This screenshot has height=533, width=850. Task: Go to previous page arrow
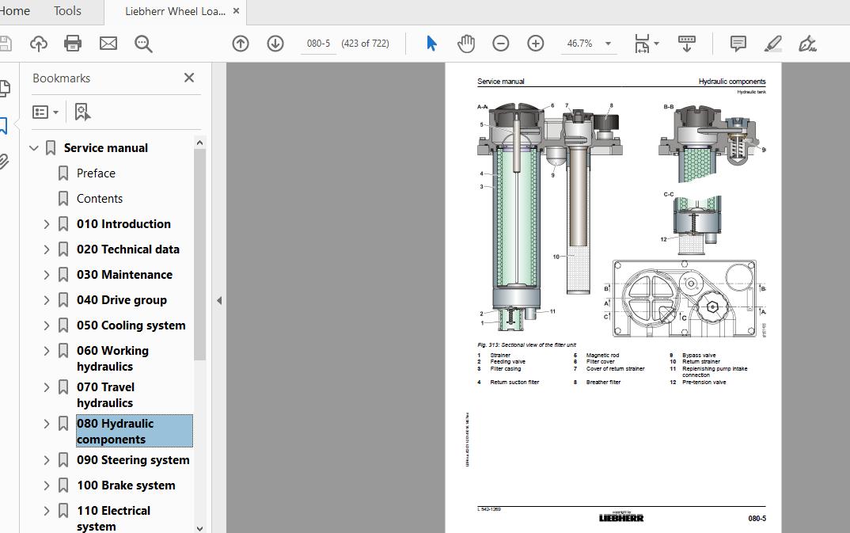click(240, 44)
